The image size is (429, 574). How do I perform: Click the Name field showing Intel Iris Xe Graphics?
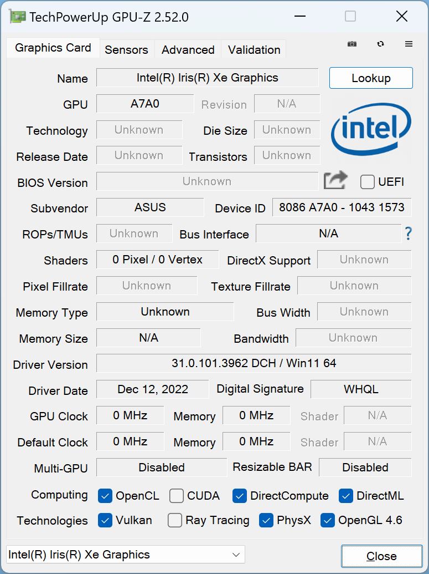point(207,78)
